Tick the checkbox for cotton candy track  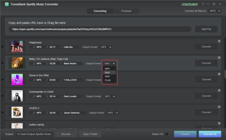click(219, 123)
